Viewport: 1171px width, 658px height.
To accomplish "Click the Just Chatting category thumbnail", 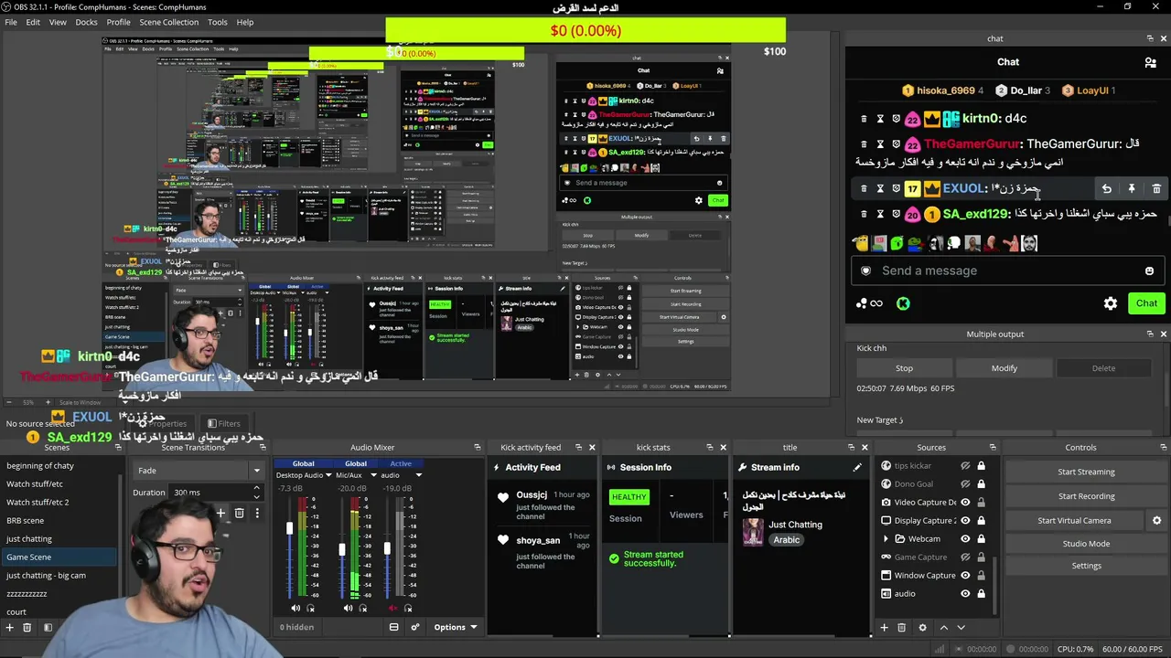I will point(753,532).
